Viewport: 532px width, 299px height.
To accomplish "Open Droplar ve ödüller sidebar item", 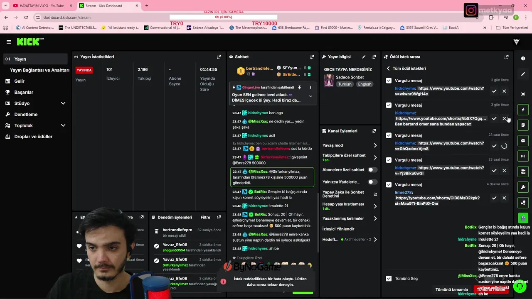I will 35,137.
